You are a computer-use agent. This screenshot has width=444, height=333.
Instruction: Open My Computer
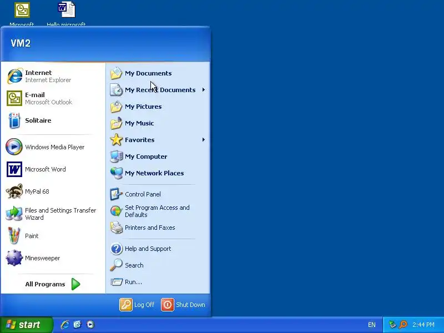click(158, 157)
